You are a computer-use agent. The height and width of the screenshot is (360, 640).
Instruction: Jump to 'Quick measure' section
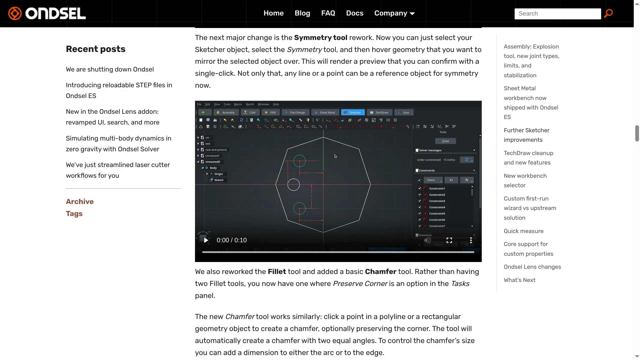point(523,231)
